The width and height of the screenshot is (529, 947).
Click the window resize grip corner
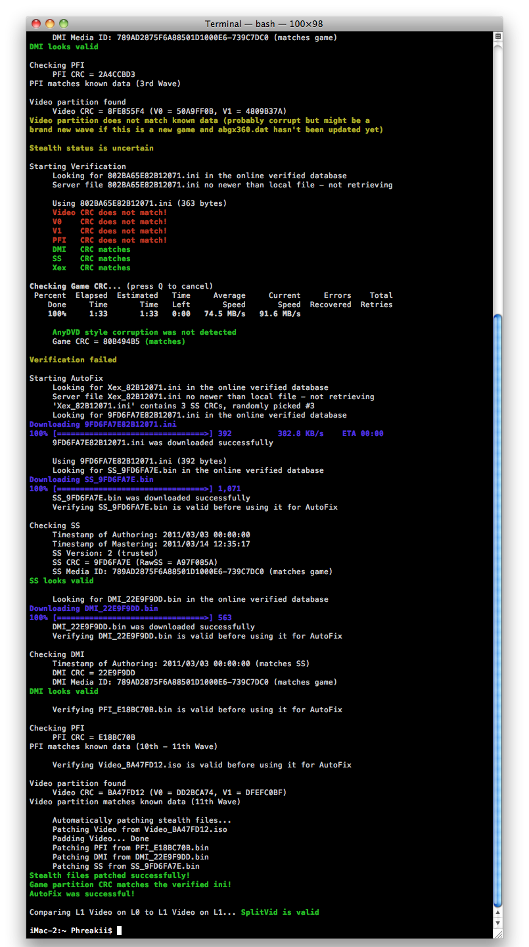point(497,933)
